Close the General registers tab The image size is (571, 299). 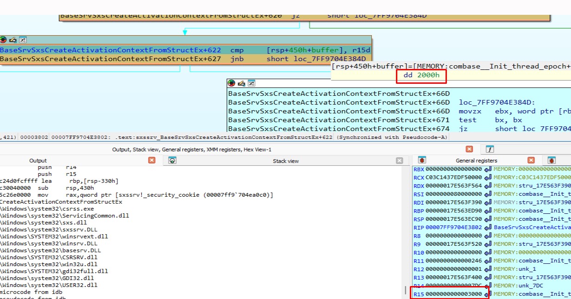(531, 160)
